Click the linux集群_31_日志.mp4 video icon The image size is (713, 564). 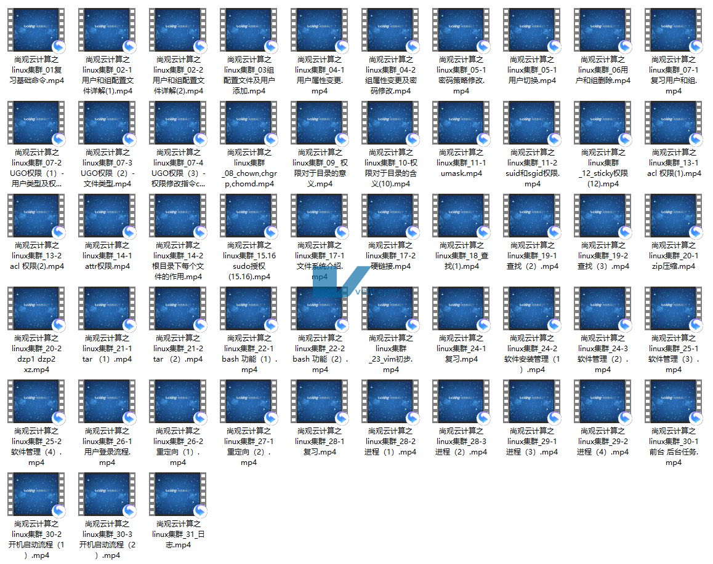179,494
